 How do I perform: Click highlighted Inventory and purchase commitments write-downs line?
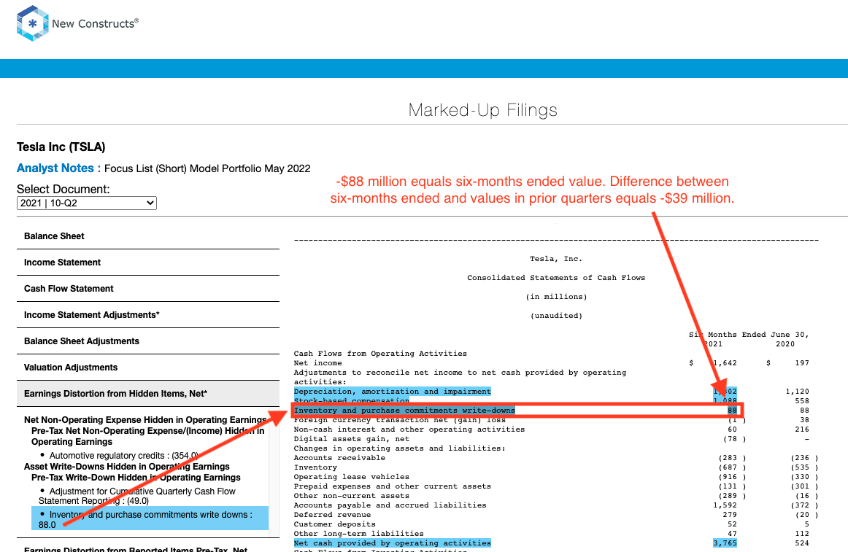point(404,411)
